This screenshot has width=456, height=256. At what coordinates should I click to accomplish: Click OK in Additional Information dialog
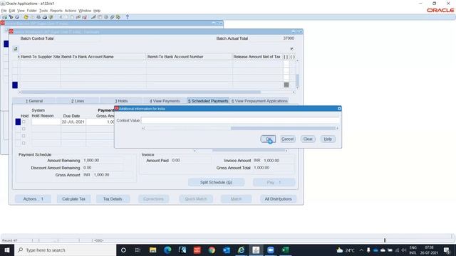tap(268, 139)
